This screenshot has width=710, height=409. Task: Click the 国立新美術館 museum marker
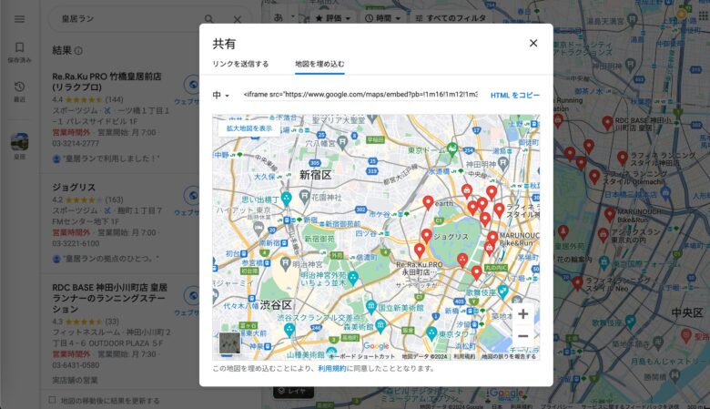point(370,307)
